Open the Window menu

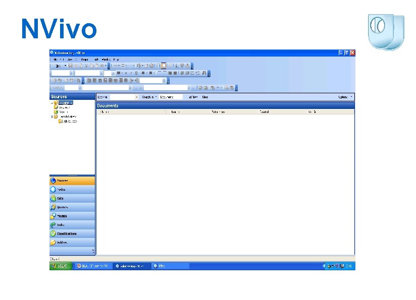click(106, 59)
